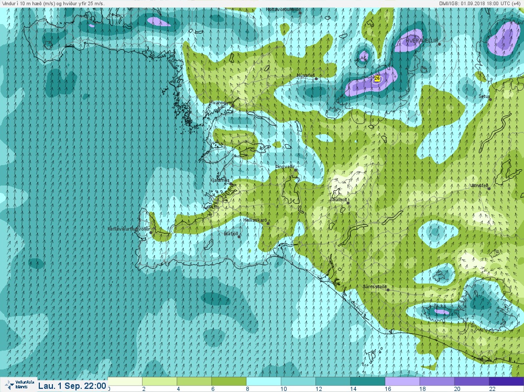The width and height of the screenshot is (524, 392).
Task: Click the Hellisskarð station label
Action: 255,220
